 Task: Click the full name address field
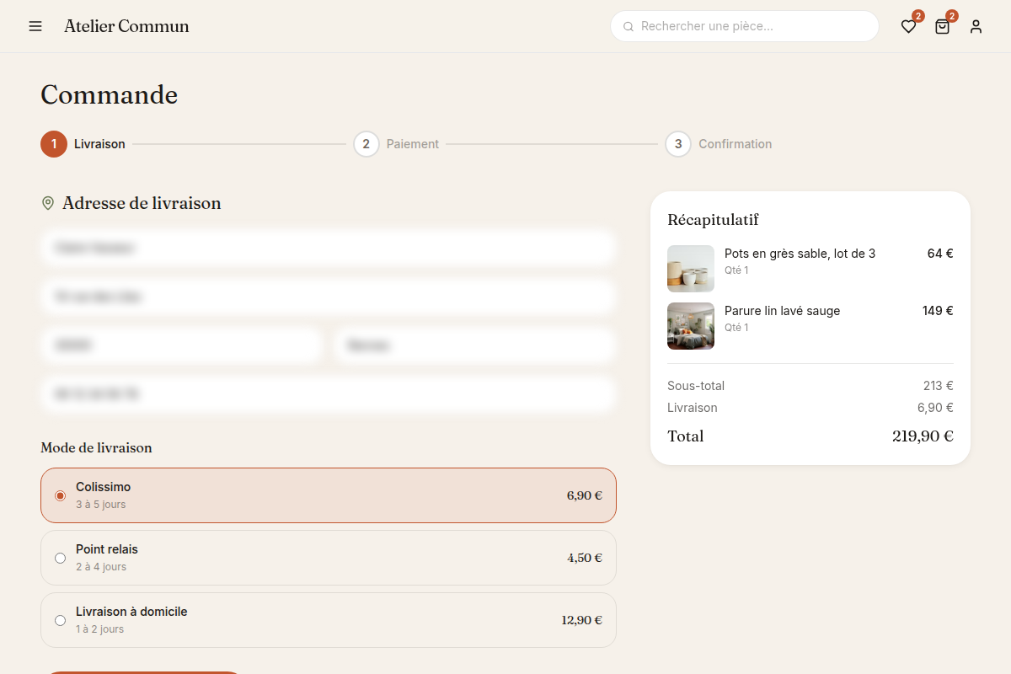(x=329, y=248)
